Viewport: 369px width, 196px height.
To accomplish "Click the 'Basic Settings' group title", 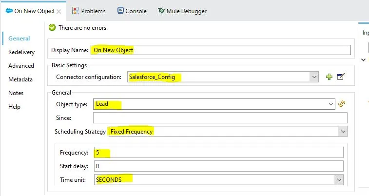I will 69,65.
